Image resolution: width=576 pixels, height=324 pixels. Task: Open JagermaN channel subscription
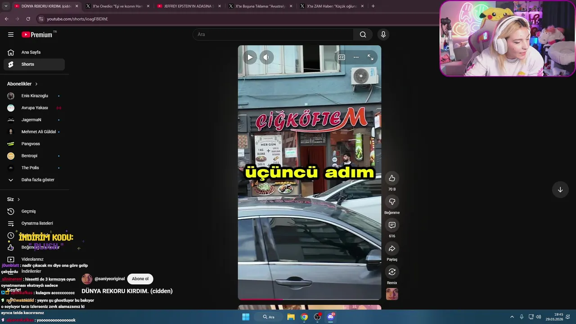[x=34, y=120]
